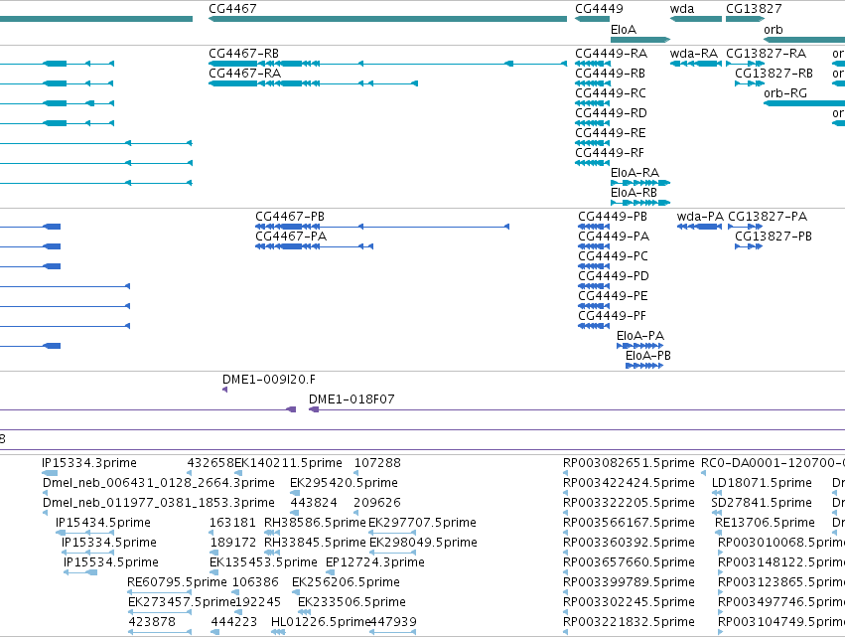Select Dmel_neb_011977_0381_1853.3prime alignment

point(45,513)
